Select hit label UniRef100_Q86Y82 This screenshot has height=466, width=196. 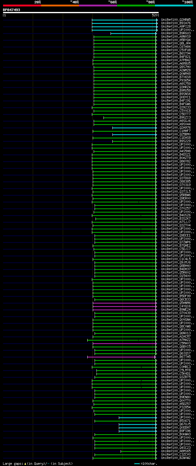176,161
